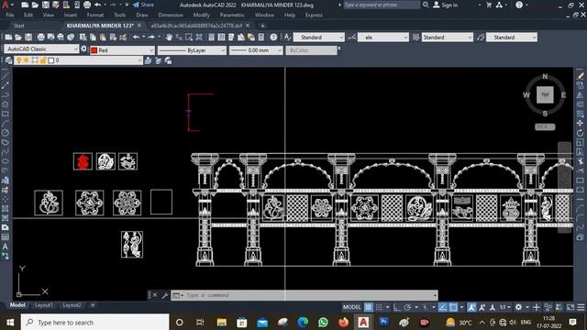Viewport: 587px width, 330px height.
Task: Toggle polar tracking in status bar
Action: [407, 307]
